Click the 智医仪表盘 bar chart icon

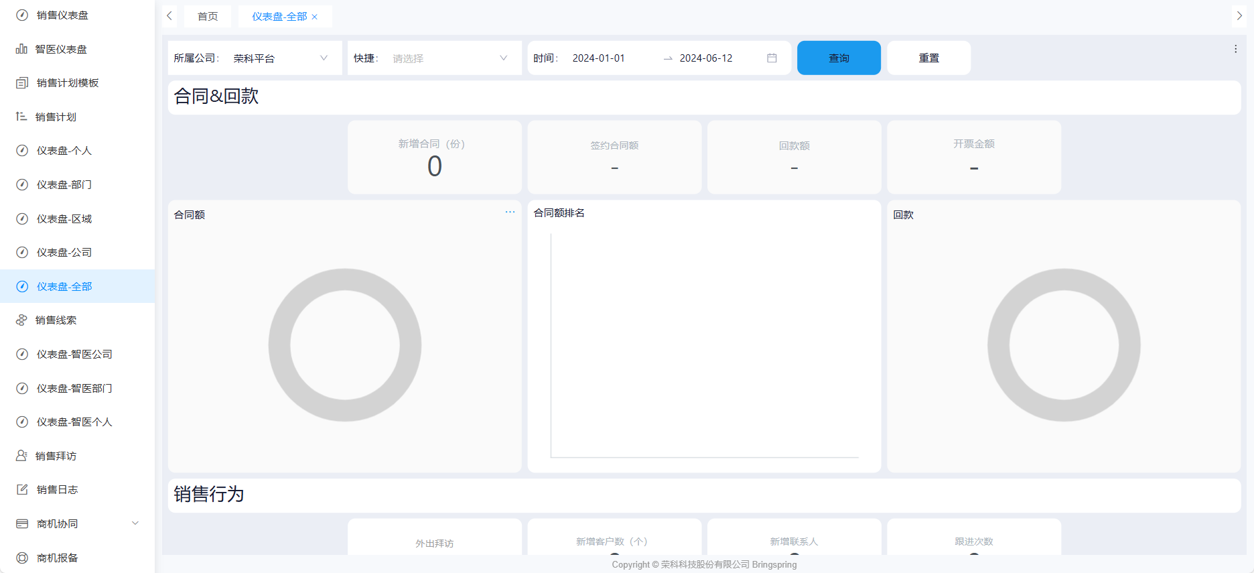click(x=21, y=49)
